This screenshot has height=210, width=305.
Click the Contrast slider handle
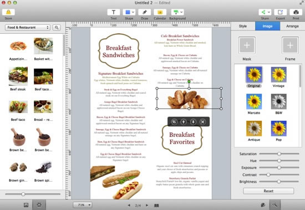pyautogui.click(x=268, y=175)
